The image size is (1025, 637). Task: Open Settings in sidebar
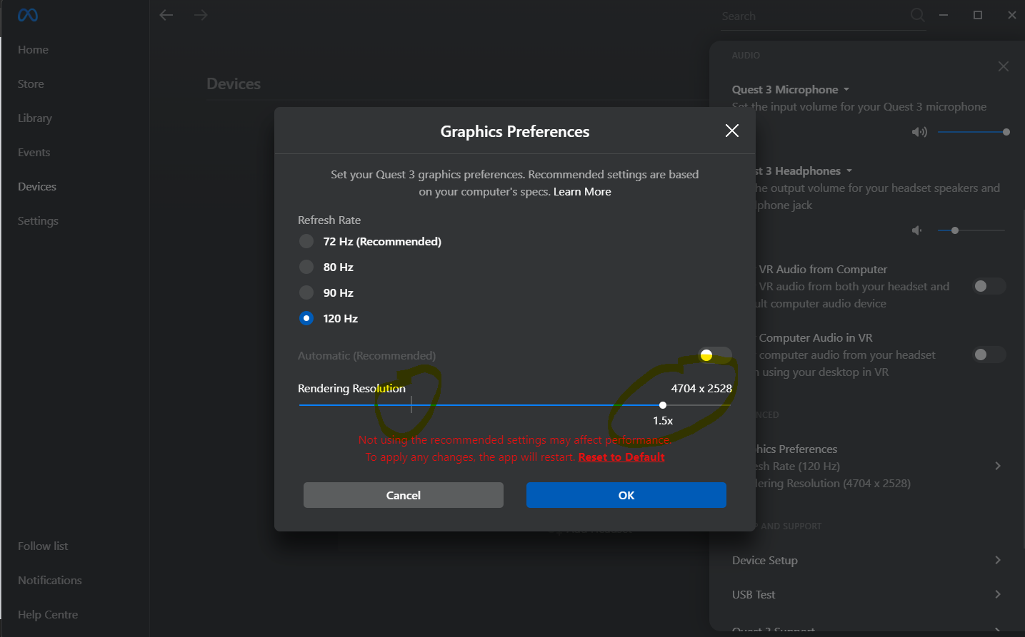38,220
